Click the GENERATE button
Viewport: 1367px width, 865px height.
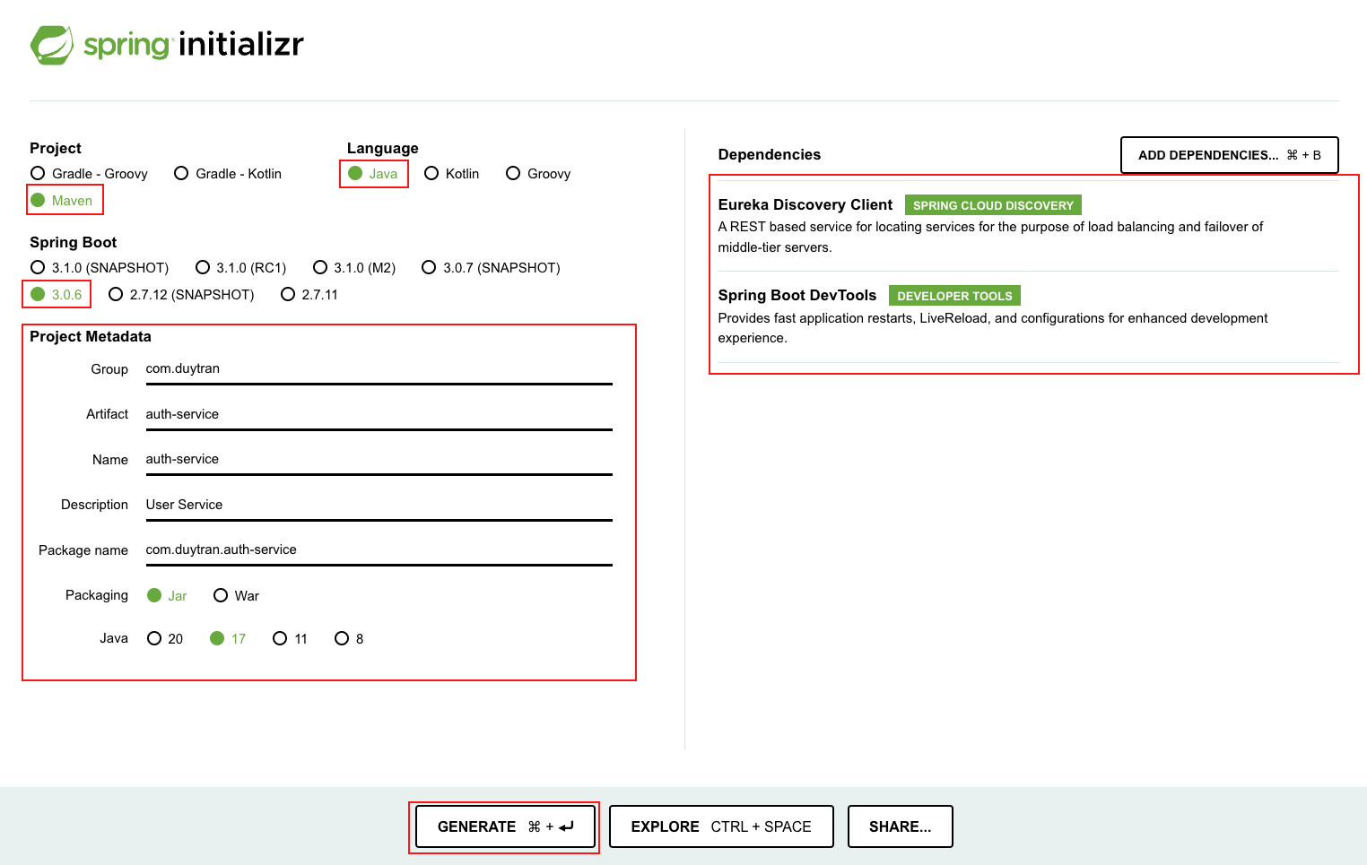(x=504, y=826)
